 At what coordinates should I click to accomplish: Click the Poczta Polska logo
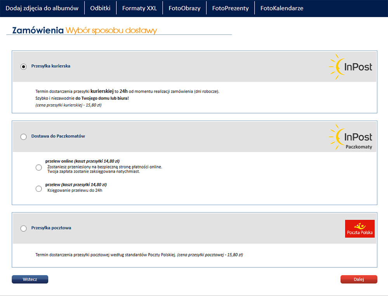(360, 229)
